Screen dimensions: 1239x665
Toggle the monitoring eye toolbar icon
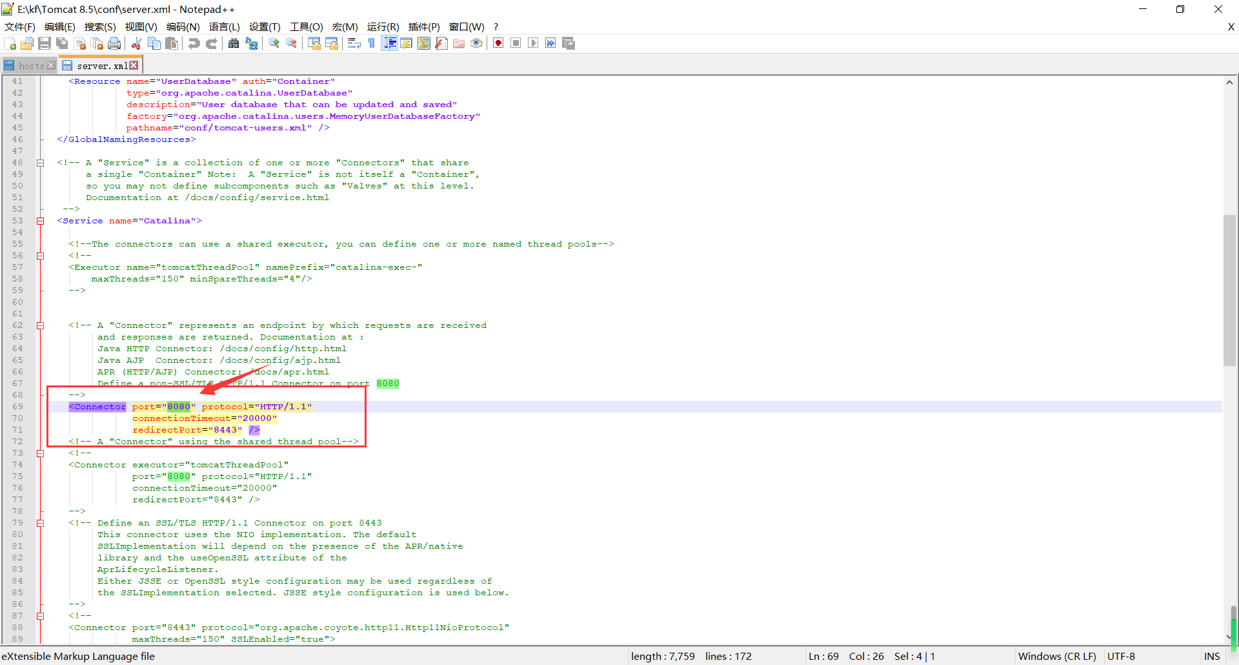[x=476, y=43]
